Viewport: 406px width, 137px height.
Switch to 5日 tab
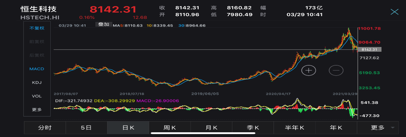[x=86, y=128]
